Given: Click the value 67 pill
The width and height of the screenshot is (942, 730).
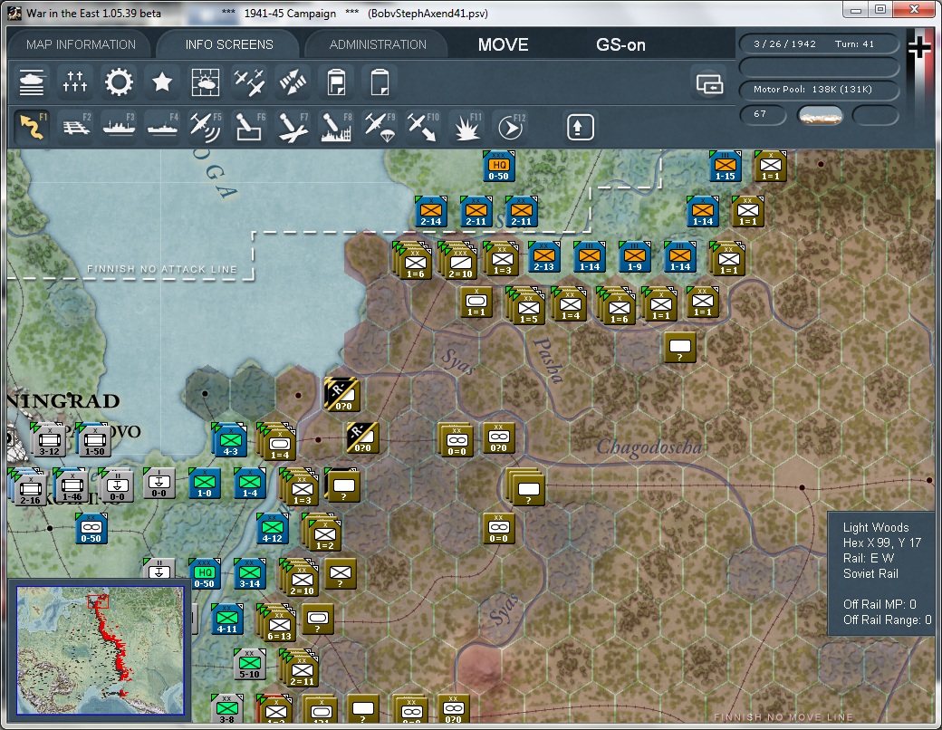Looking at the screenshot, I should [x=763, y=114].
